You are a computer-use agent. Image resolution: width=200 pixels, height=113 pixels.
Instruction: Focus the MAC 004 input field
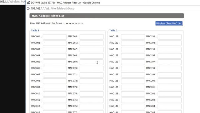tap(55, 56)
